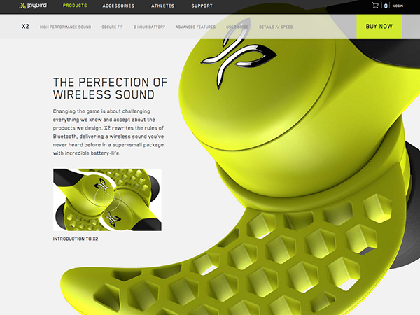Open the User Guide tab
The image size is (420, 315).
237,27
